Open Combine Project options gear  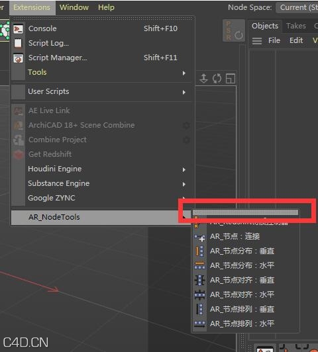click(x=186, y=140)
